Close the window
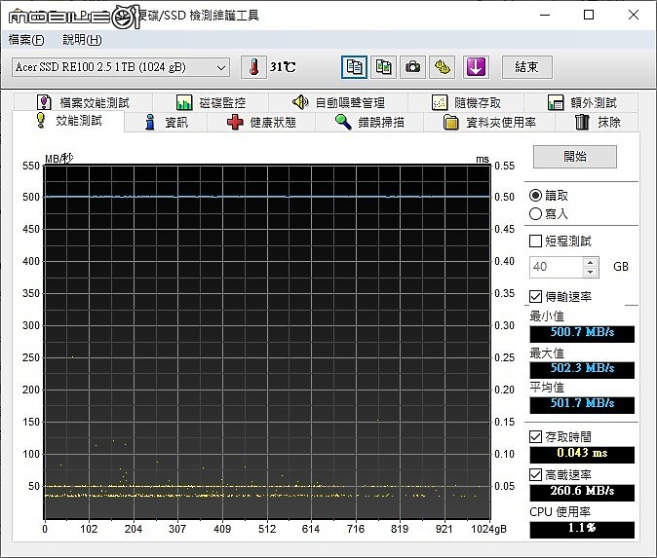657x558 pixels. pyautogui.click(x=633, y=15)
